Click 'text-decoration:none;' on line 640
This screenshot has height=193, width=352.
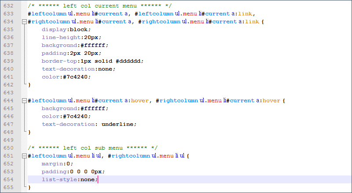point(78,69)
